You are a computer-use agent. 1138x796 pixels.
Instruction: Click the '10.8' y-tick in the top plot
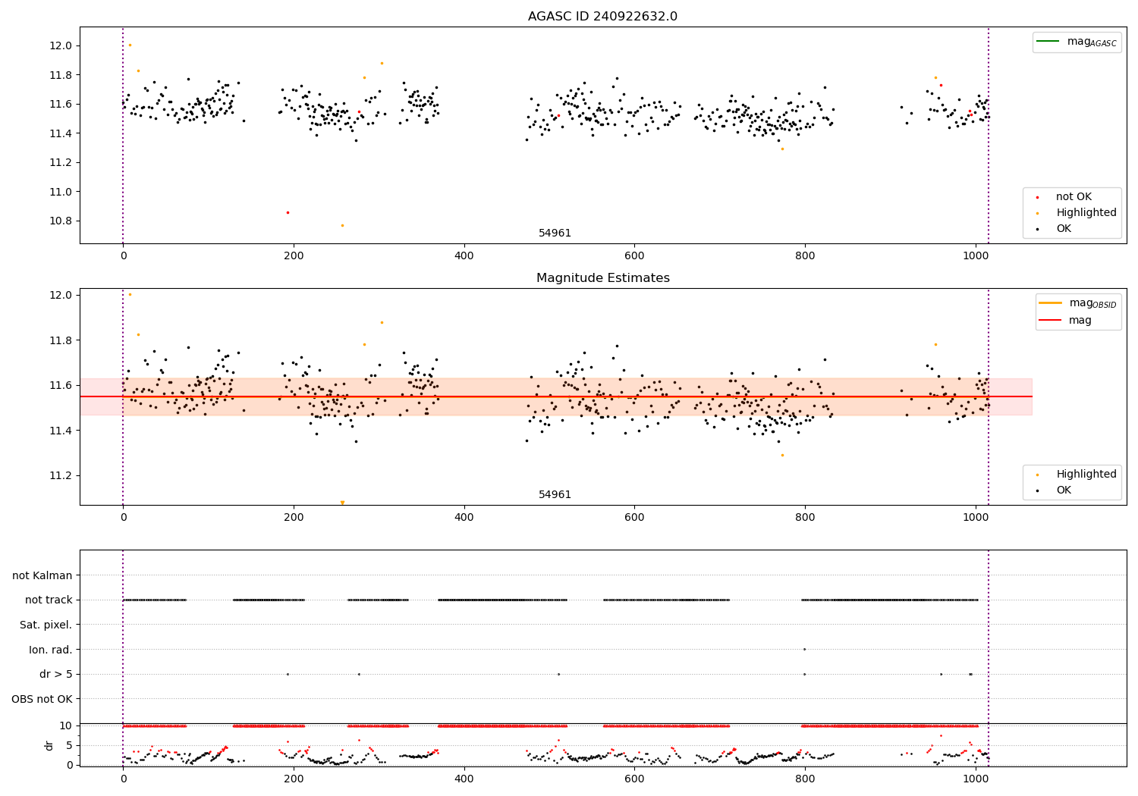[60, 221]
